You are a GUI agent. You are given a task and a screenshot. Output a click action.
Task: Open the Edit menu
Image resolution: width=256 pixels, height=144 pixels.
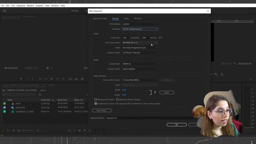[8, 6]
